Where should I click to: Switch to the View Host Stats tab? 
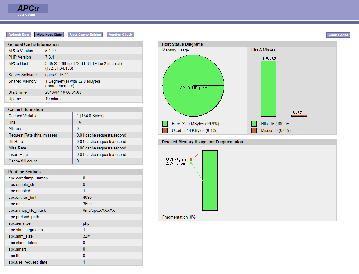click(x=49, y=35)
